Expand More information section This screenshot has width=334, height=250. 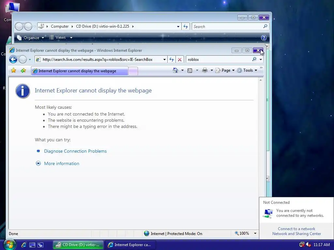pos(38,163)
